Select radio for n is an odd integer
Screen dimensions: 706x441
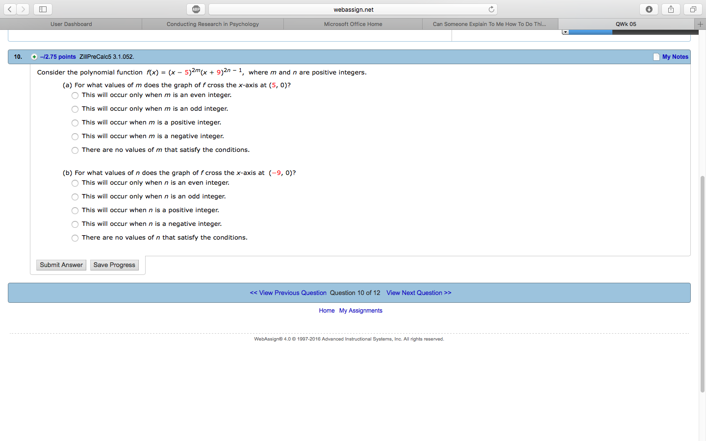[x=75, y=196]
